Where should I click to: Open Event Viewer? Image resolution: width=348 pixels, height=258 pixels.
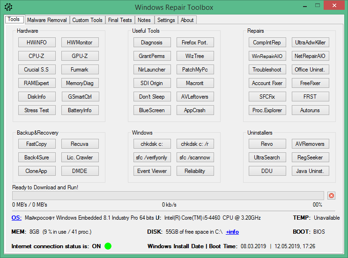[152, 171]
